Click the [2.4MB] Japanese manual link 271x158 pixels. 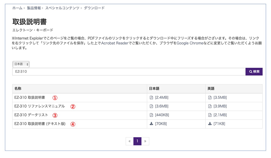click(x=162, y=98)
